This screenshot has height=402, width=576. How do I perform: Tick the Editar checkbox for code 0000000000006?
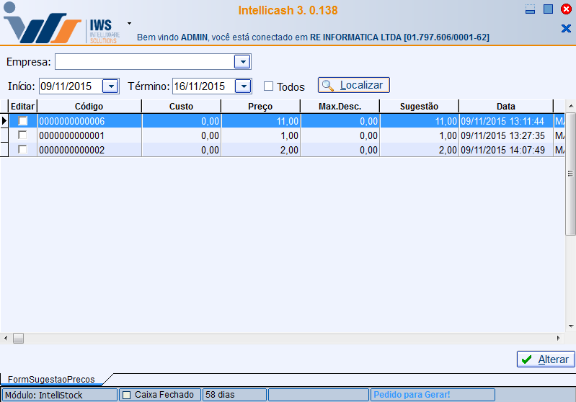(x=23, y=120)
